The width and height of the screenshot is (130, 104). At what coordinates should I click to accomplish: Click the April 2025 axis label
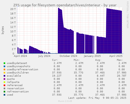click(x=116, y=56)
